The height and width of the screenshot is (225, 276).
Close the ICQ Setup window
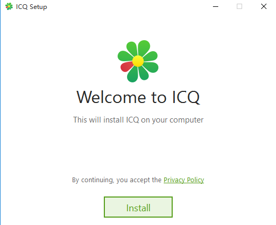tap(264, 7)
